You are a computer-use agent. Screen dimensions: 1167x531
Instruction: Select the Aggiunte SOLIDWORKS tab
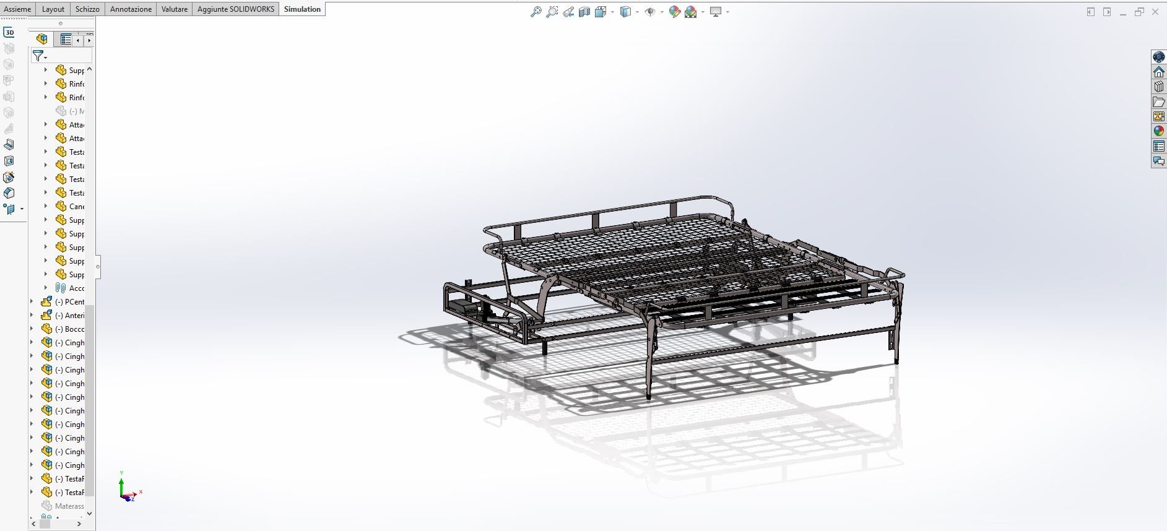(235, 9)
